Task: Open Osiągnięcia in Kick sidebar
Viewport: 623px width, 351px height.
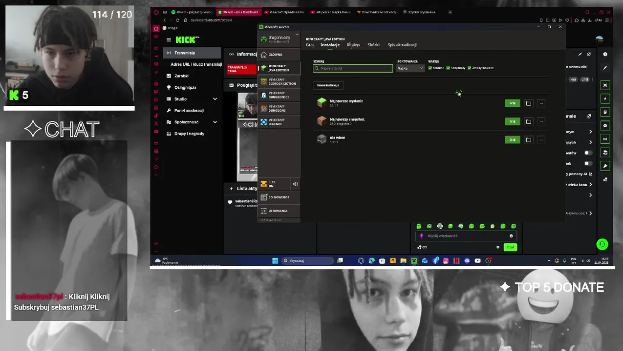Action: tap(192, 87)
